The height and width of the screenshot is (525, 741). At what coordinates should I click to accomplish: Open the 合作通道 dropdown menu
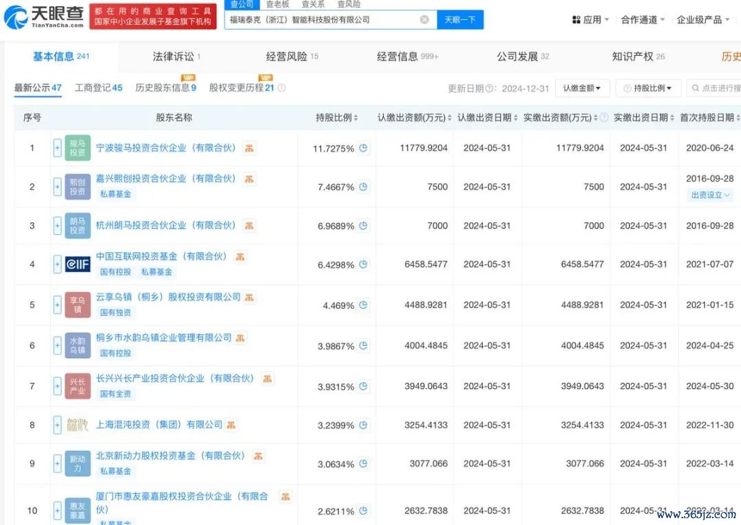point(643,19)
